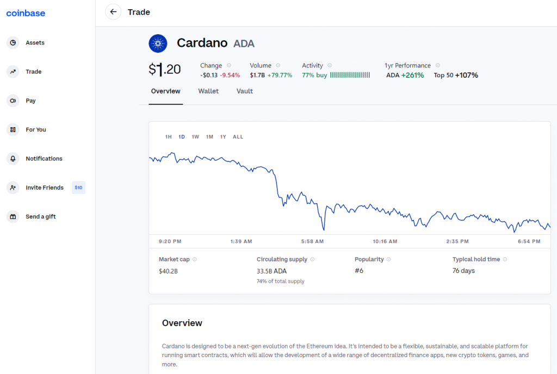The height and width of the screenshot is (374, 557).
Task: Click the Trade chart arrow icon
Action: pyautogui.click(x=13, y=72)
